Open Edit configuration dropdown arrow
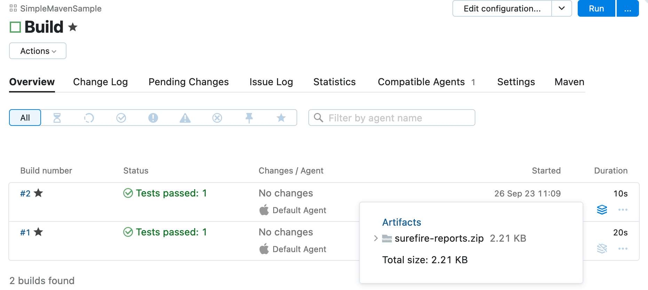The height and width of the screenshot is (290, 648). pos(561,8)
